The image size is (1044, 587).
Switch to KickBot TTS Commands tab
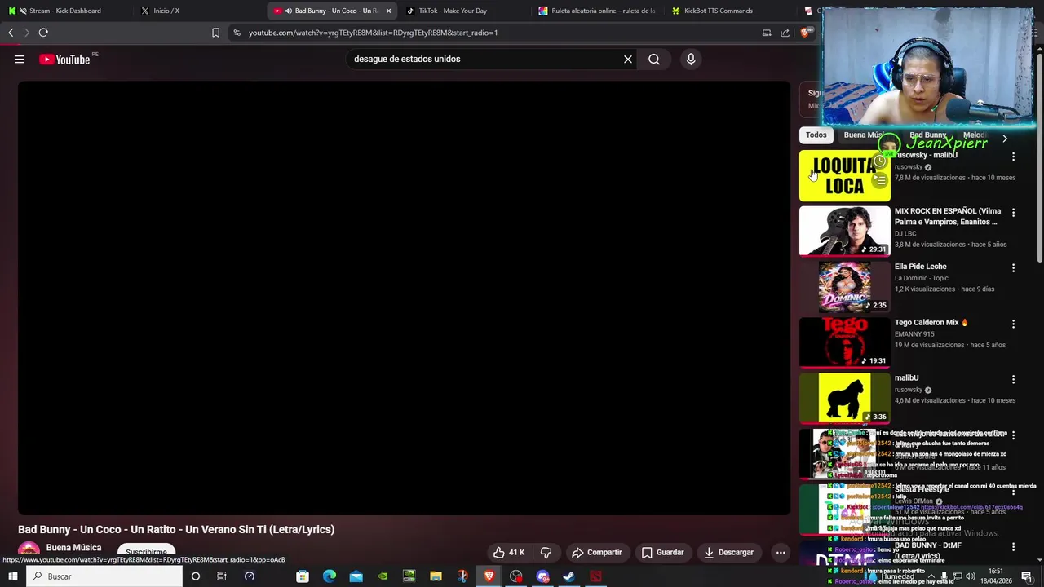point(730,11)
